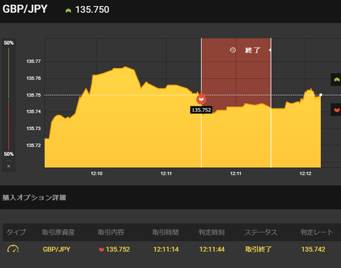Image resolution: width=341 pixels, height=268 pixels.
Task: Click the 取引原資産 column header
Action: point(58,233)
